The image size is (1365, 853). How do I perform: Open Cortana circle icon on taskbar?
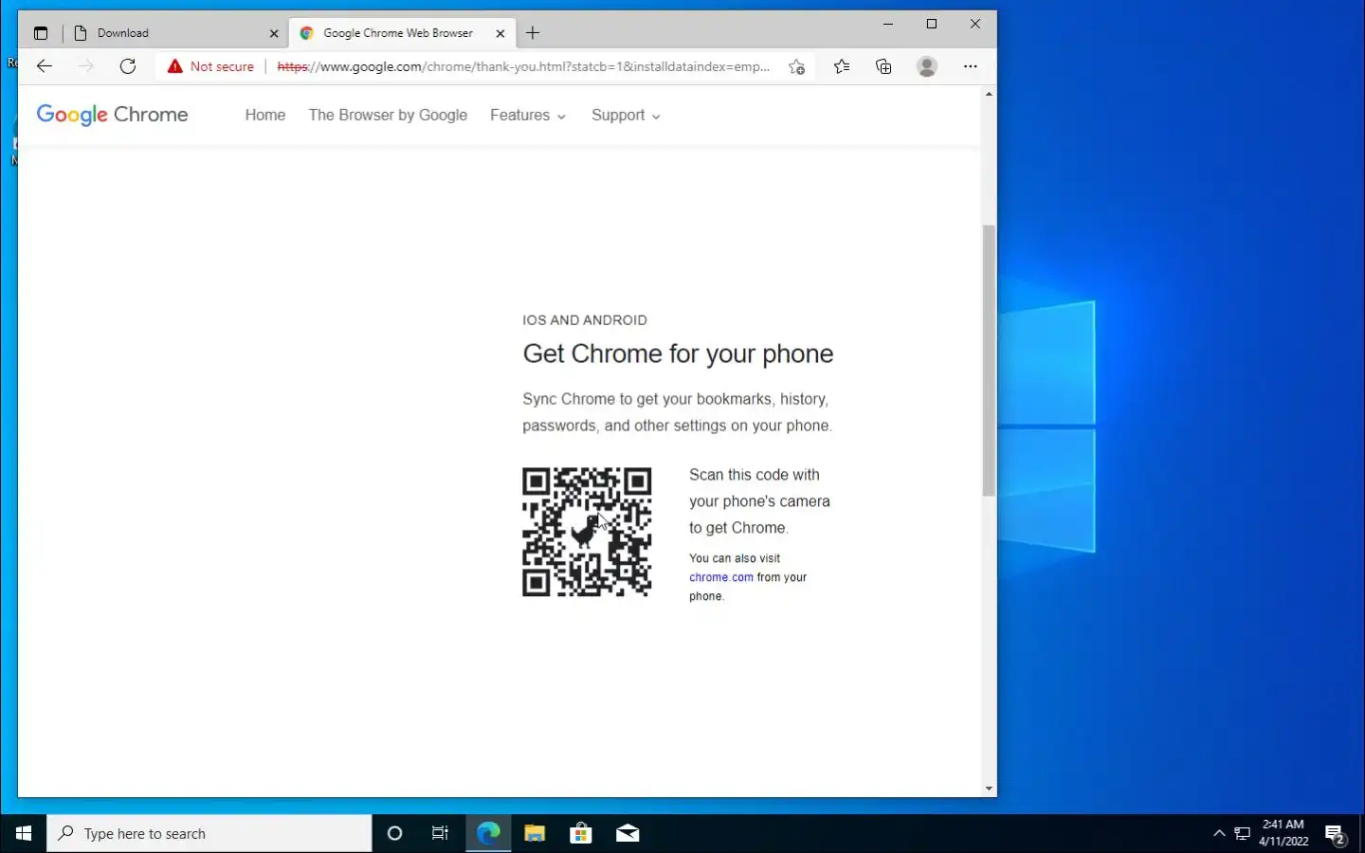point(395,833)
